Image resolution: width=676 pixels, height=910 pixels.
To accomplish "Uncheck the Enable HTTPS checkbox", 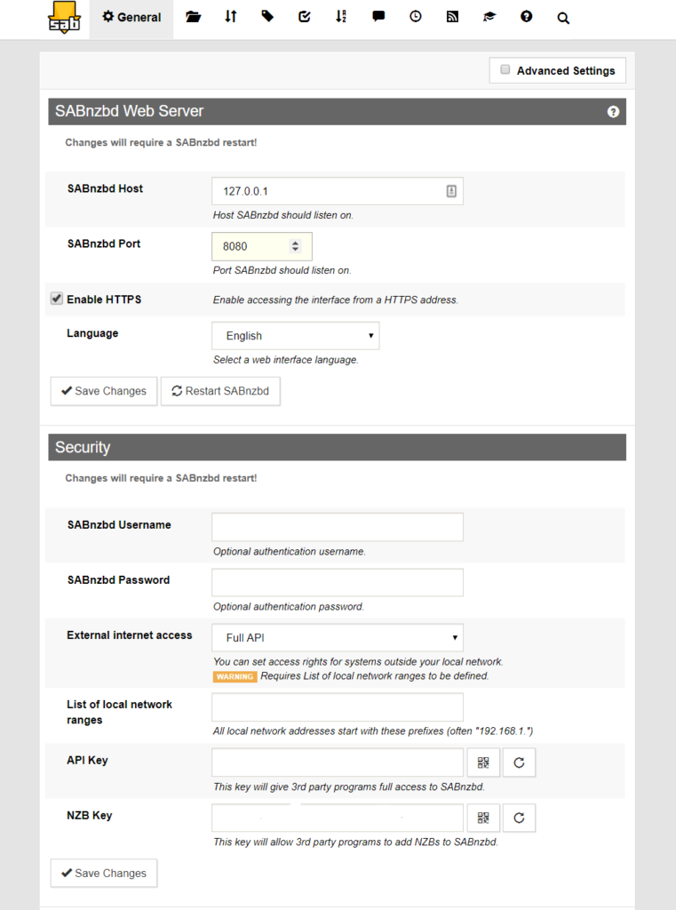I will (x=57, y=299).
